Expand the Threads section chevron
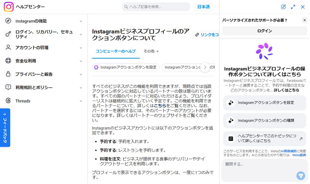 coord(81,101)
